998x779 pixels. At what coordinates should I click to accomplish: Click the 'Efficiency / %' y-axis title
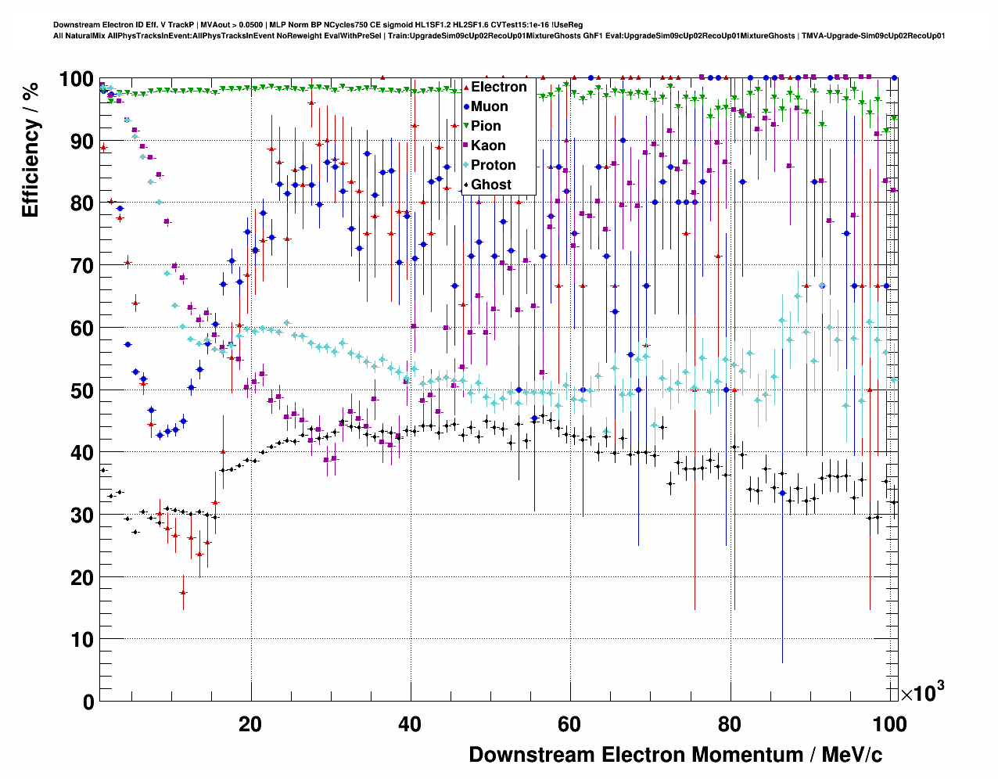click(x=31, y=149)
